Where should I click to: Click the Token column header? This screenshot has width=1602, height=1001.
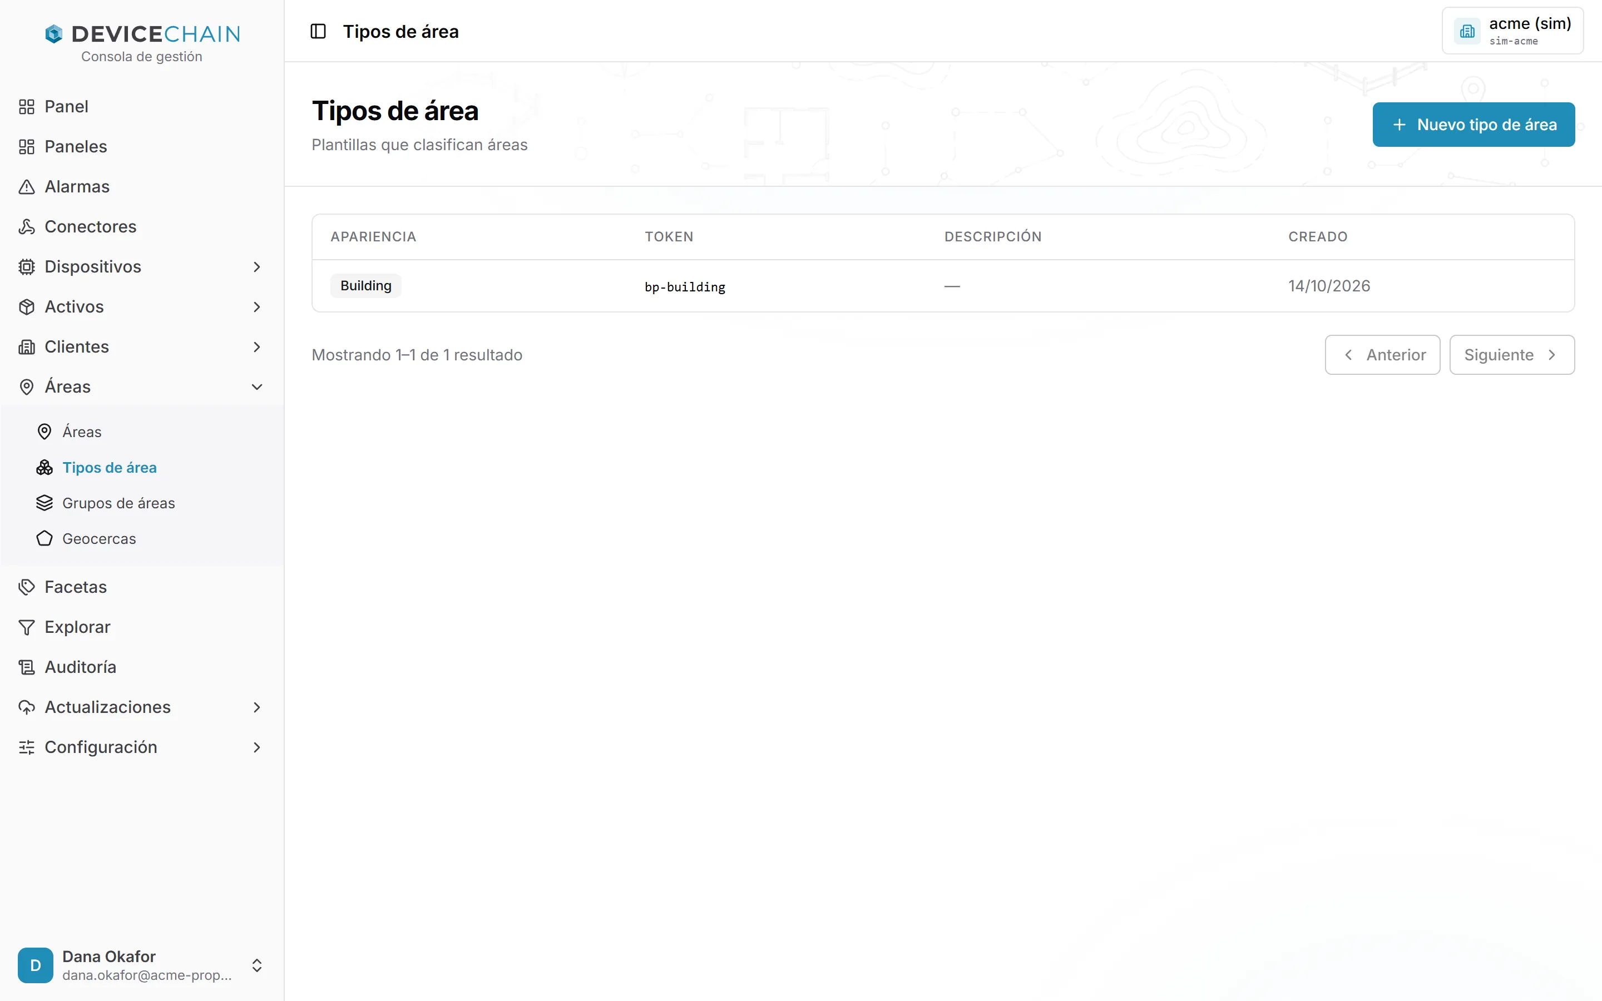(x=669, y=237)
